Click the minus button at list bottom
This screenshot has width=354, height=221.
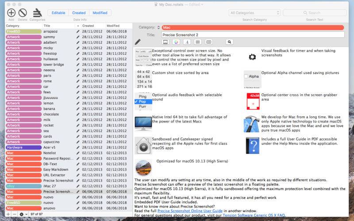tap(15, 214)
